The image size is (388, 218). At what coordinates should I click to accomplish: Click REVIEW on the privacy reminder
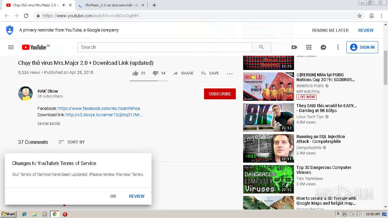[x=366, y=30]
